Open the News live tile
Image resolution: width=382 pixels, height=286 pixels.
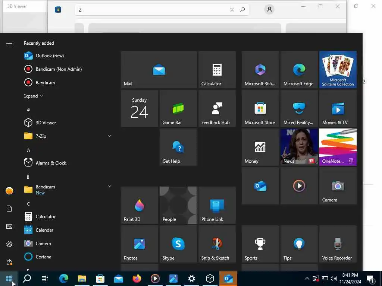point(299,147)
